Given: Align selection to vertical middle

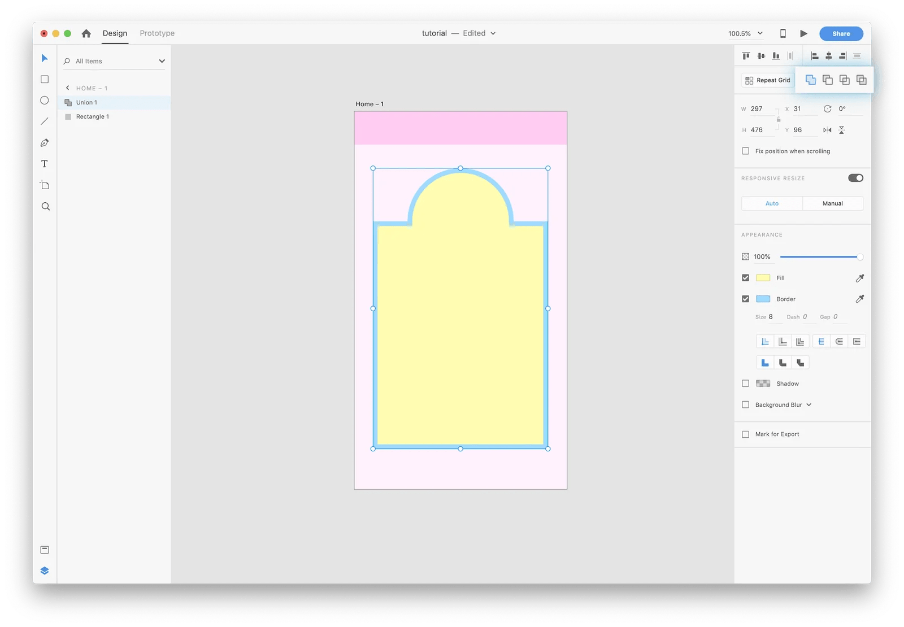Looking at the screenshot, I should (x=761, y=56).
